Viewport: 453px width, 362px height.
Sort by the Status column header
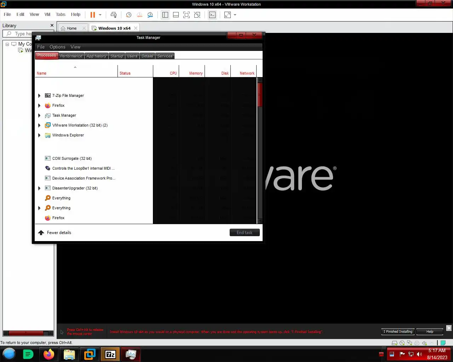click(135, 71)
